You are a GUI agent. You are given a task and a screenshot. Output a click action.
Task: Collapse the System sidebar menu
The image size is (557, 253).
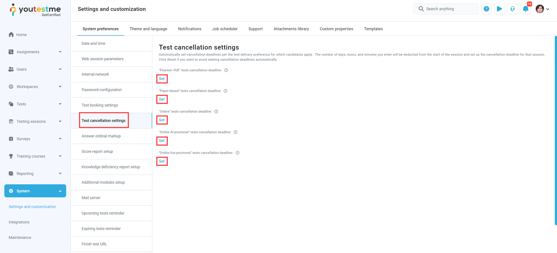(x=60, y=191)
